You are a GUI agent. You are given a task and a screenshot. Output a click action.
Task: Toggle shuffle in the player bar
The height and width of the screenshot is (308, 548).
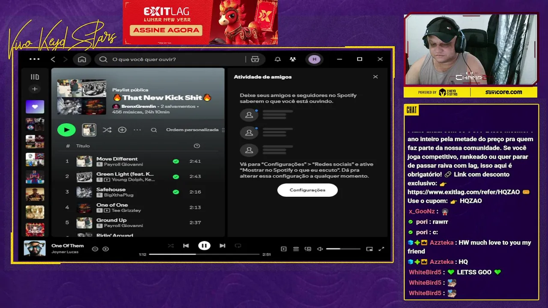click(171, 246)
